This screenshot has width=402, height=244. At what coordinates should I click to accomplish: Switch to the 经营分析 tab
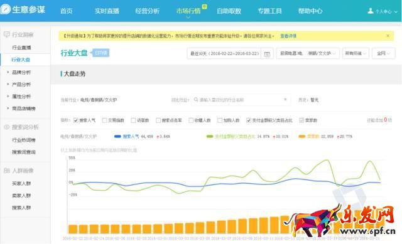[148, 11]
